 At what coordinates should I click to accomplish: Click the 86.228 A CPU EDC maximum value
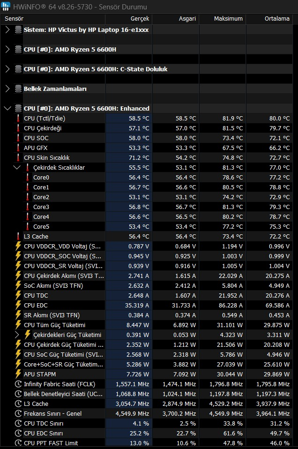tap(231, 305)
